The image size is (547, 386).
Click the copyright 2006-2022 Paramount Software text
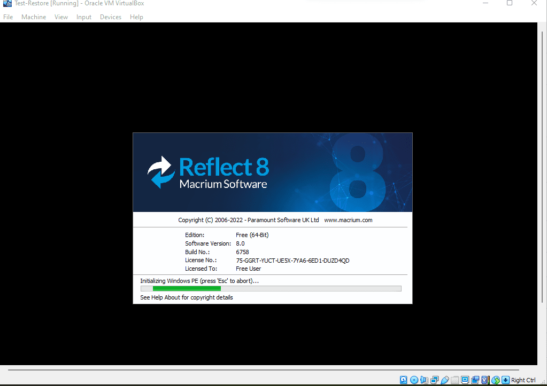click(x=249, y=220)
